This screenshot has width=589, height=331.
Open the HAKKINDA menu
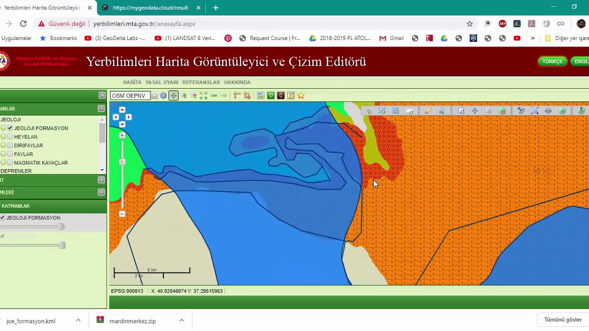(x=237, y=82)
